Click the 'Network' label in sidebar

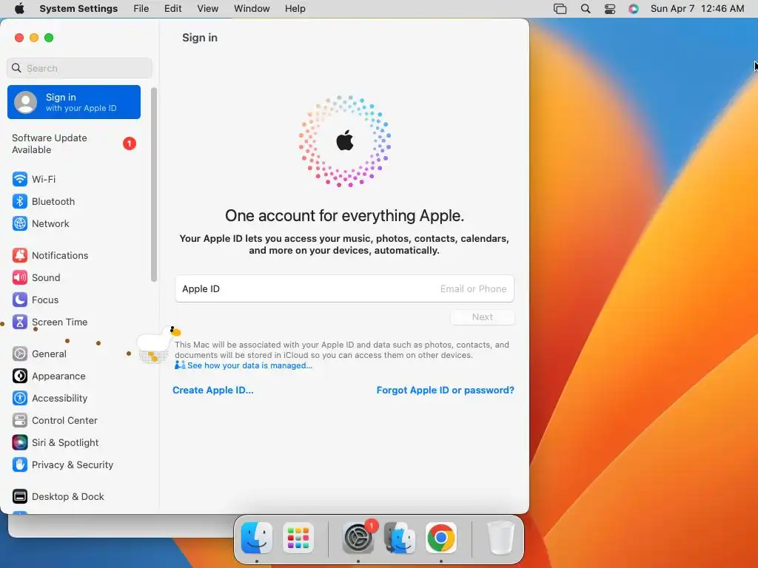point(50,223)
